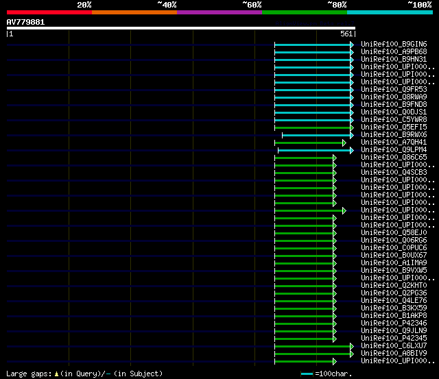Click the green alignment bar for UniRef100_Q86C65
This screenshot has height=379, width=439.
[304, 158]
